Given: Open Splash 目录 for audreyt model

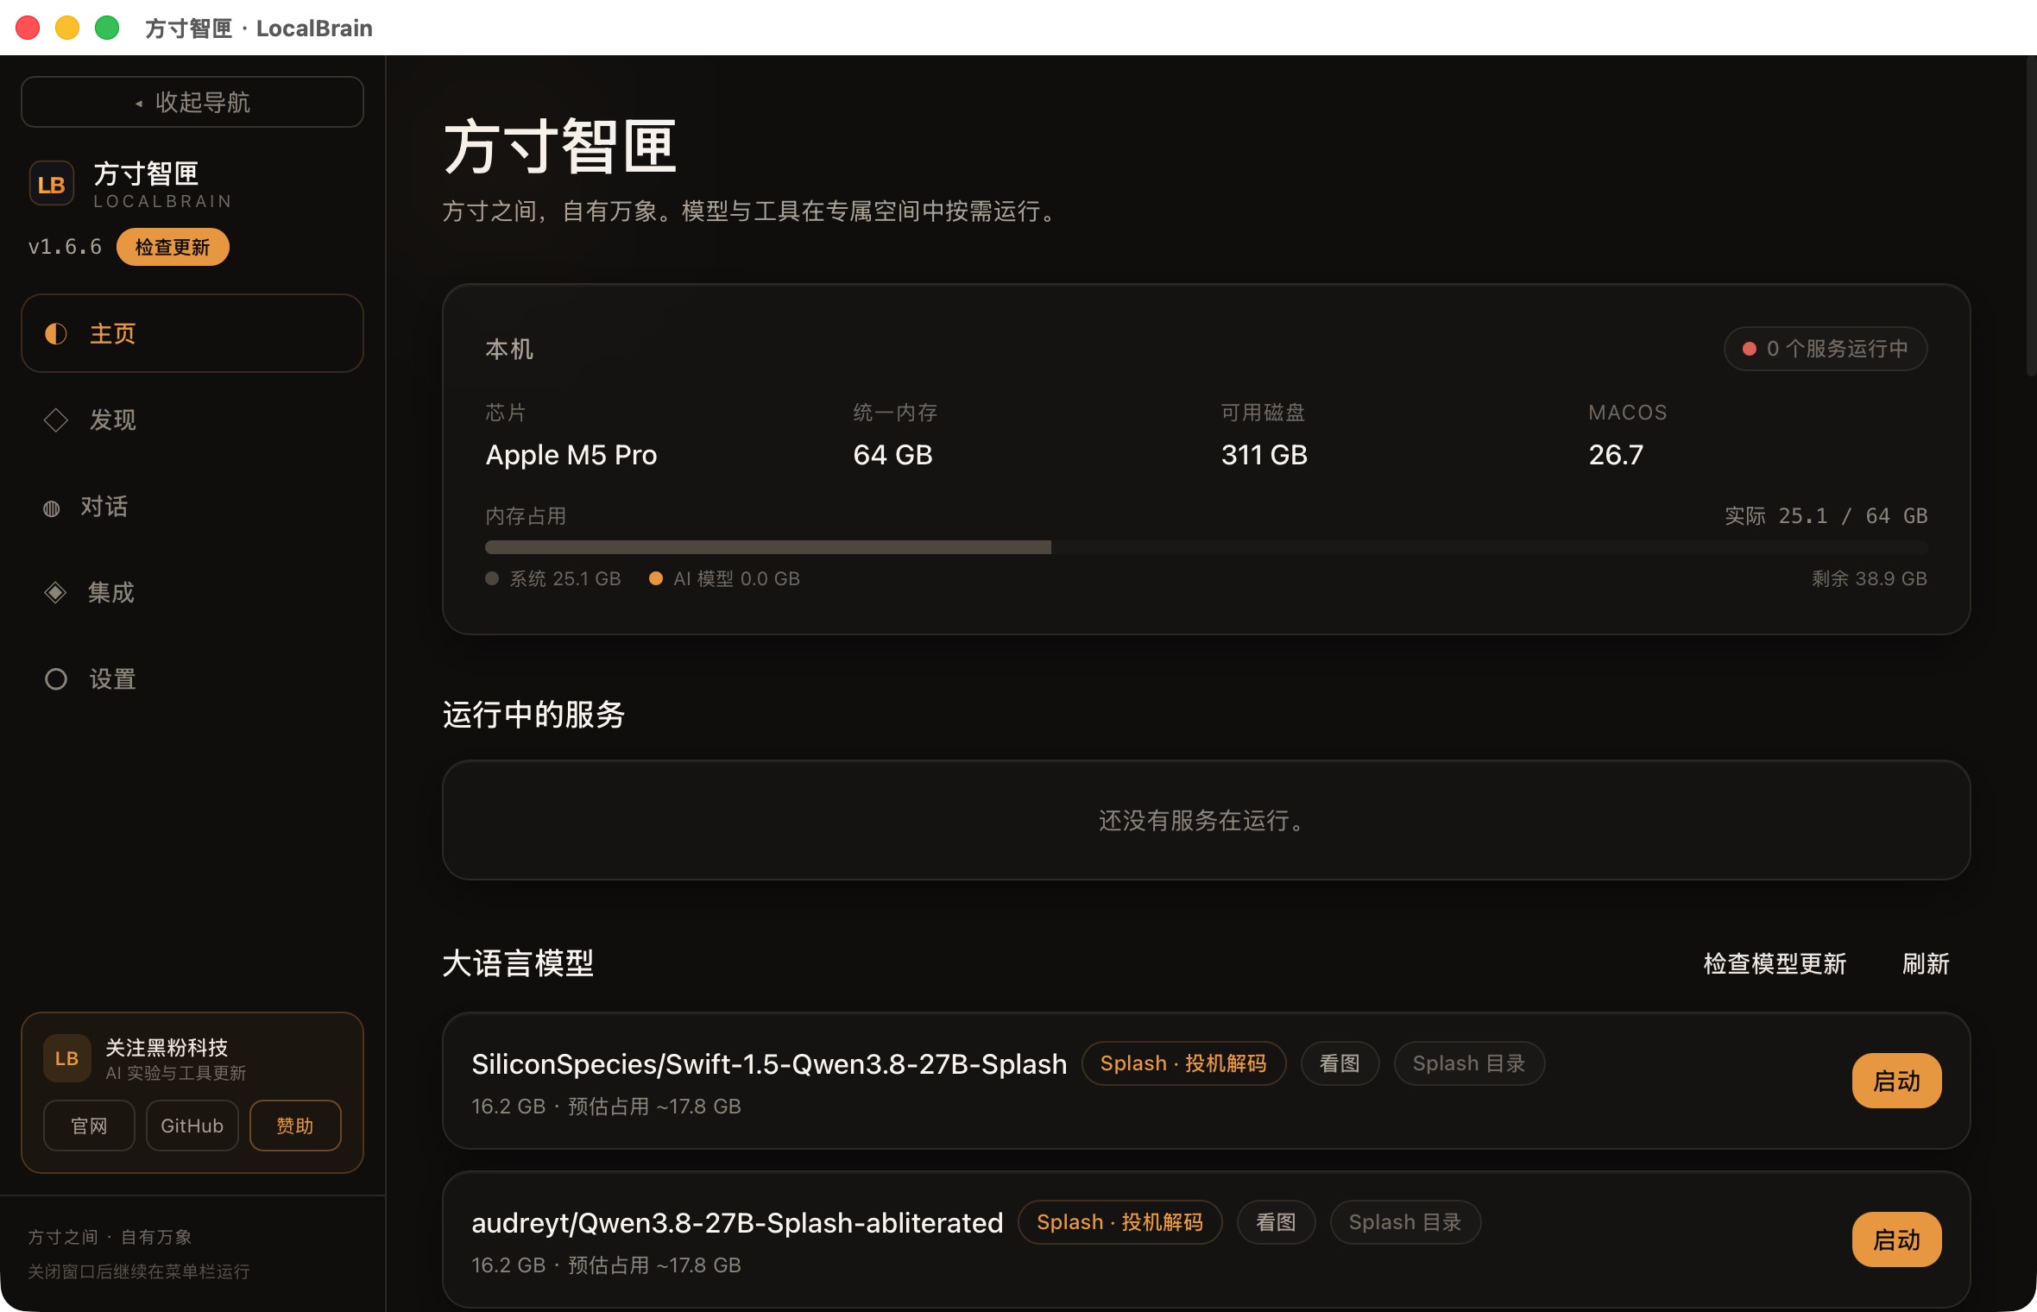Looking at the screenshot, I should (1405, 1222).
